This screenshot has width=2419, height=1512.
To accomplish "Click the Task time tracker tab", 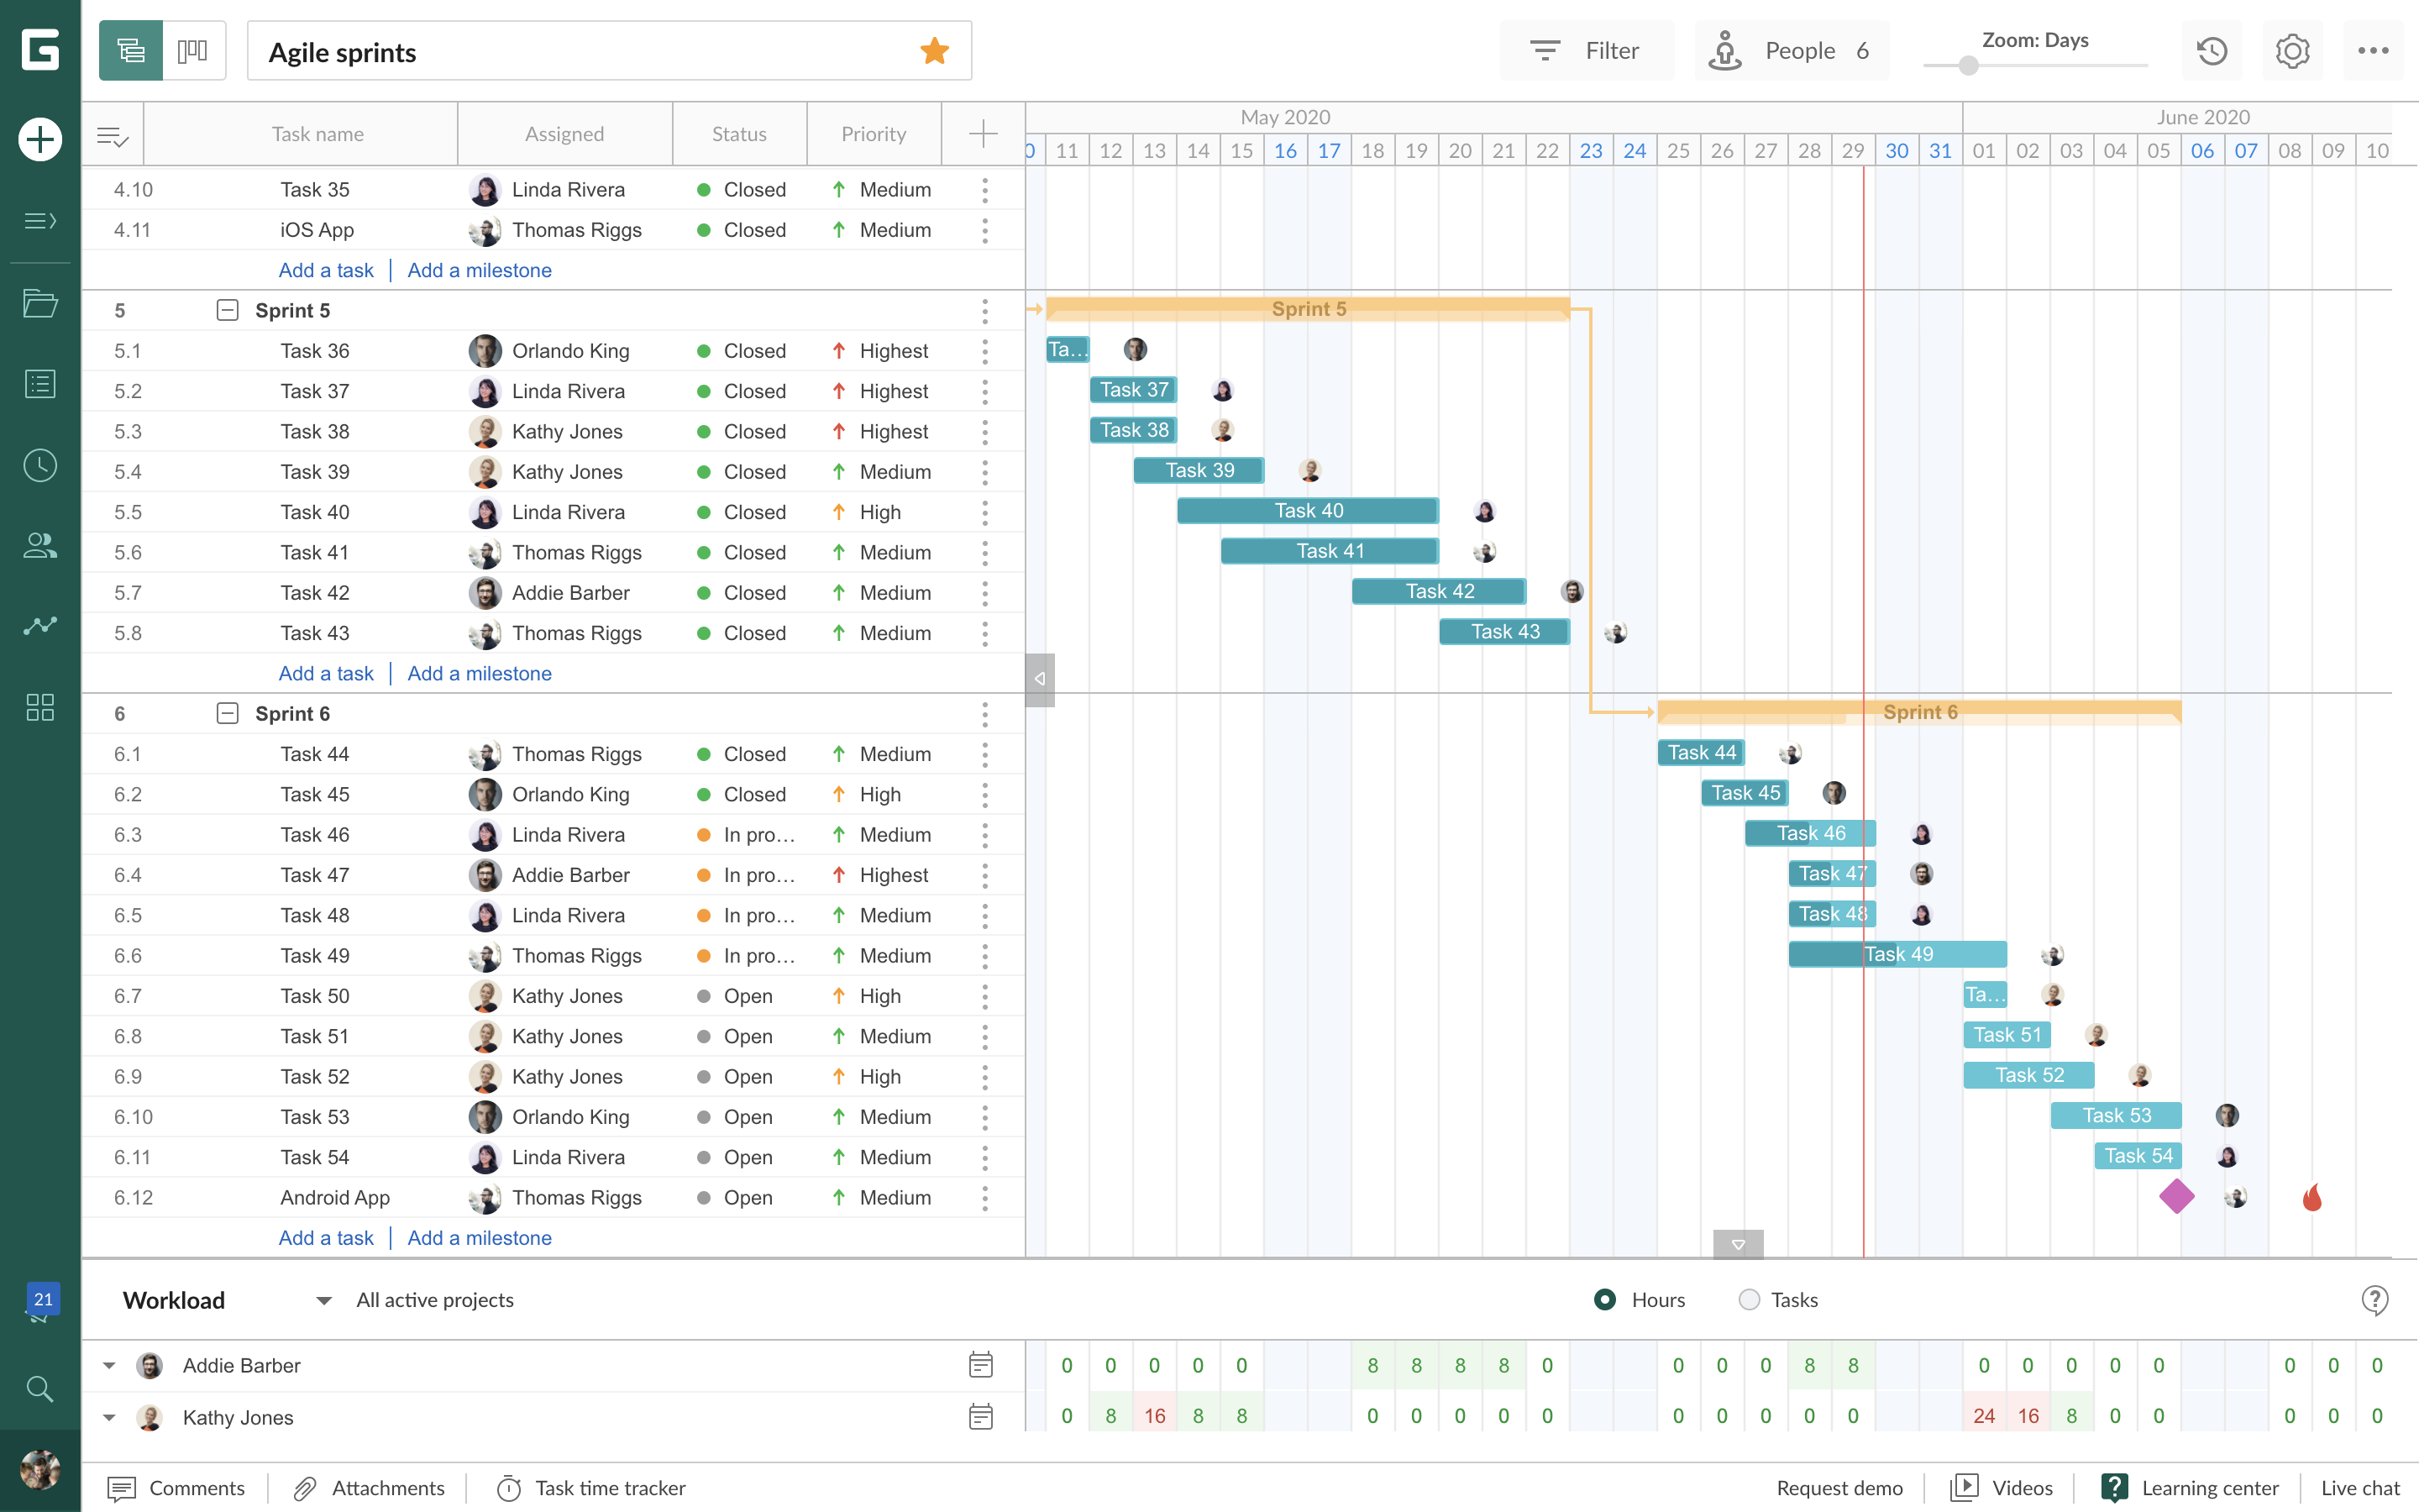I will click(608, 1488).
